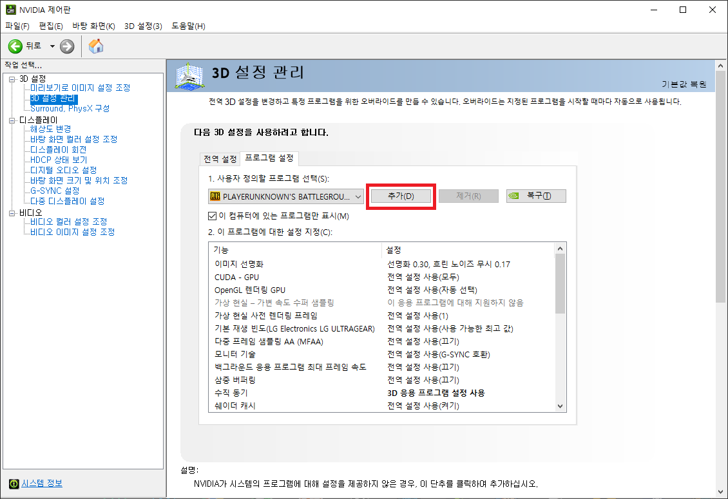Image resolution: width=728 pixels, height=499 pixels.
Task: Click the 기능 column header
Action: click(295, 250)
